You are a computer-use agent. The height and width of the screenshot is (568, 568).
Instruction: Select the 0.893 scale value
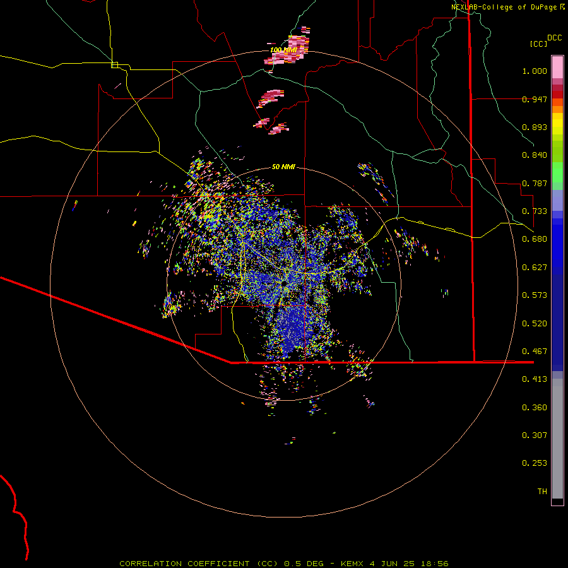(535, 127)
